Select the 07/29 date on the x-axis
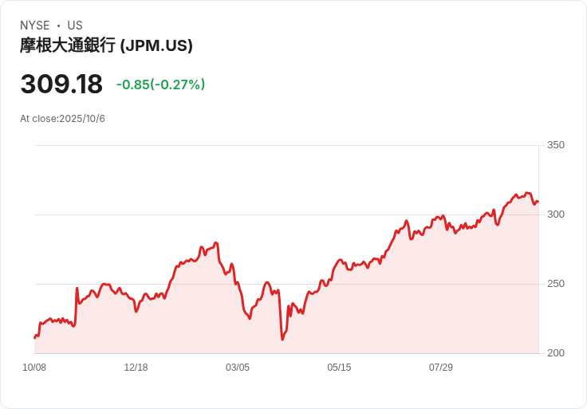Screen dimensions: 587x409 click(441, 368)
